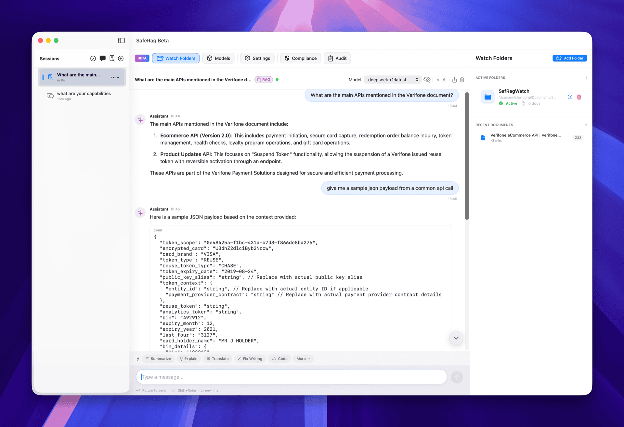This screenshot has height=427, width=624.
Task: Toggle the RAG badge in chat header
Action: (264, 80)
